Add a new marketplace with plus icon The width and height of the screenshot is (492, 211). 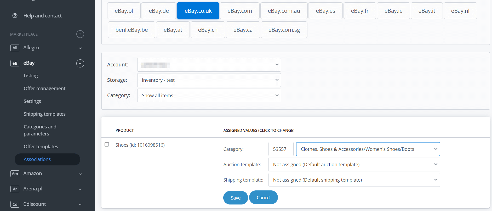coord(80,34)
